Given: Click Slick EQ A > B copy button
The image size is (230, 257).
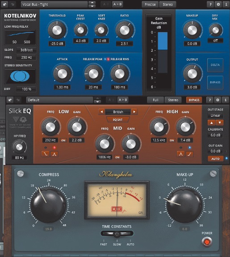Looking at the screenshot, I should pos(123,100).
